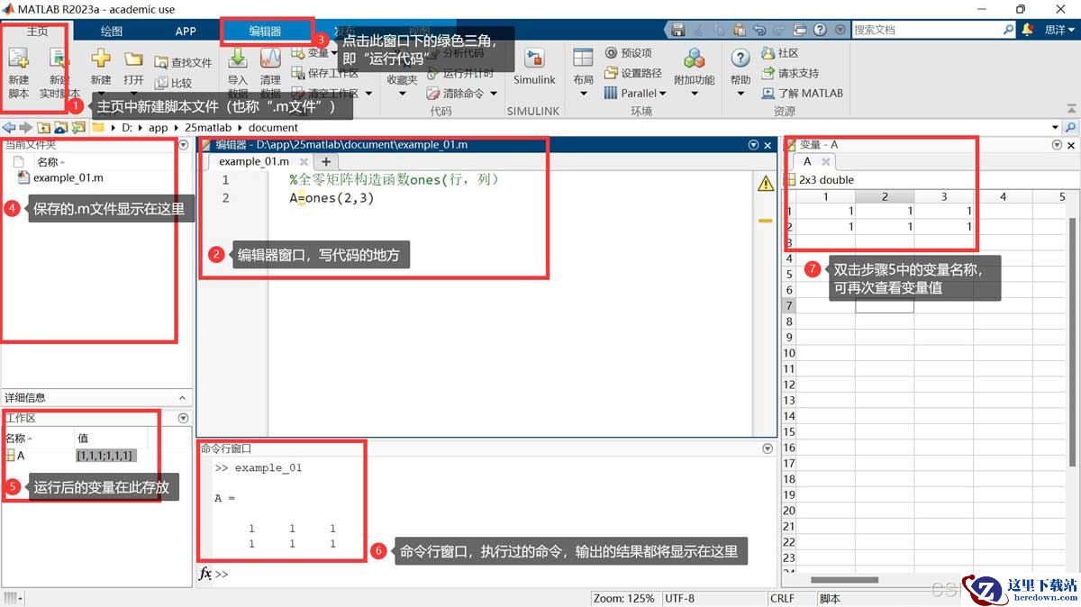Click the notification bell icon
This screenshot has width=1081, height=607.
(x=1028, y=30)
